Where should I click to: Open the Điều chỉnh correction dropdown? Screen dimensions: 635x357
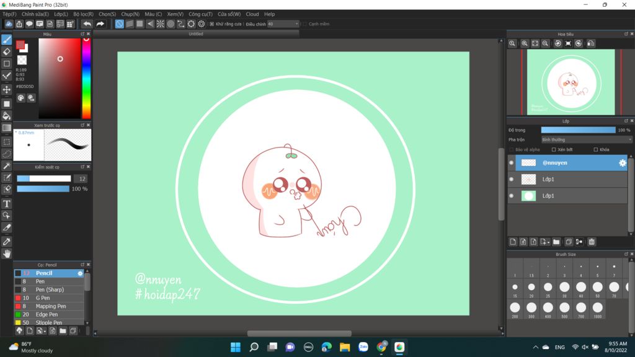click(283, 24)
